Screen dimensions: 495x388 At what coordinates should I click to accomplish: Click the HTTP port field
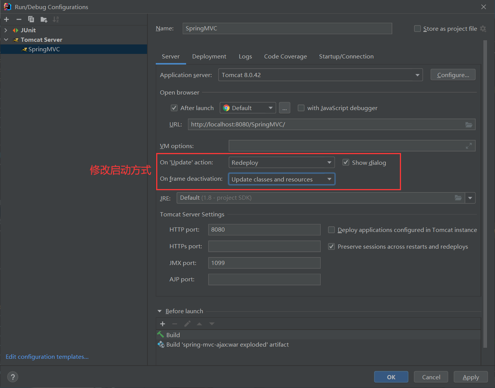264,230
